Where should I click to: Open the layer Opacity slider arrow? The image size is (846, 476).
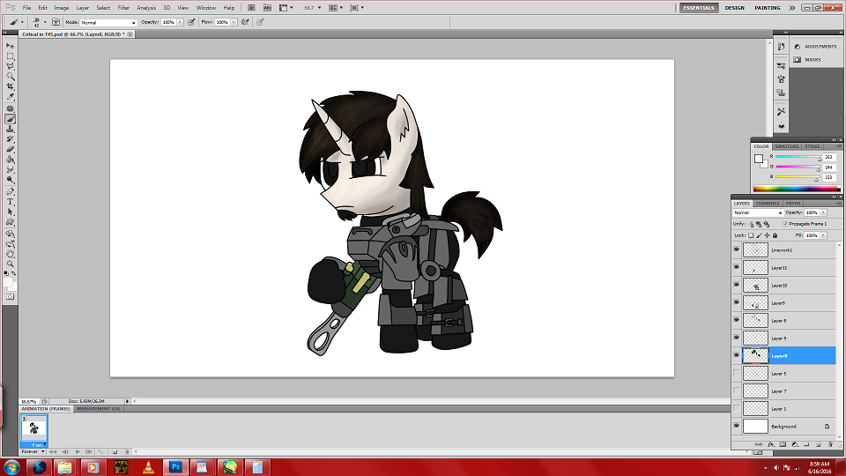[823, 212]
